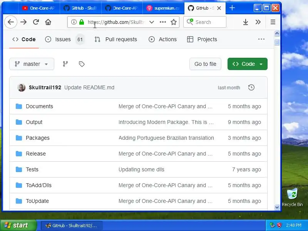Open Recycle Bin on the desktop
Image resolution: width=308 pixels, height=231 pixels.
coord(292,197)
